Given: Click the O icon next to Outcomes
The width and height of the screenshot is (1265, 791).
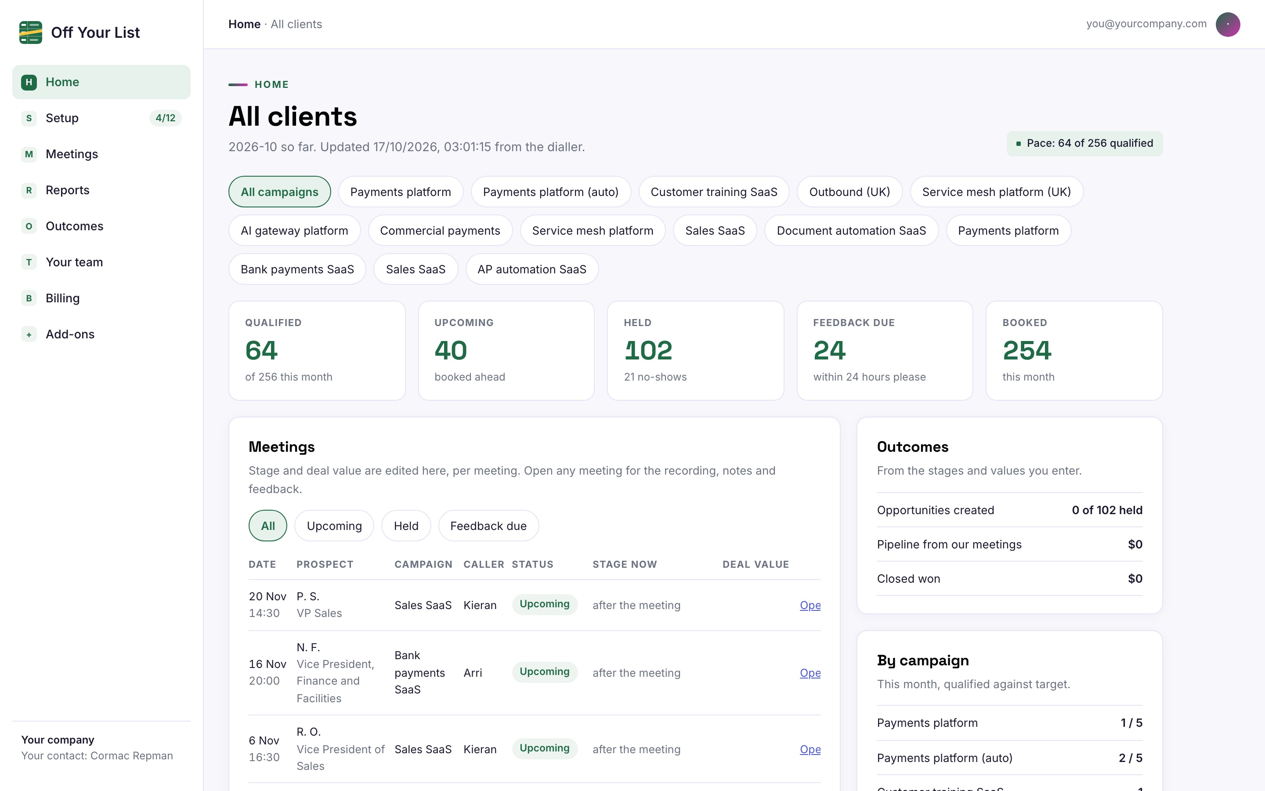Looking at the screenshot, I should 29,226.
